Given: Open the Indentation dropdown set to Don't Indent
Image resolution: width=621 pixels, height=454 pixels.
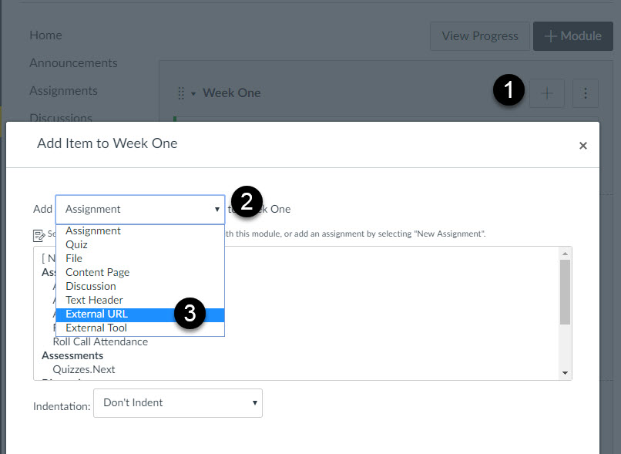Looking at the screenshot, I should click(x=177, y=403).
